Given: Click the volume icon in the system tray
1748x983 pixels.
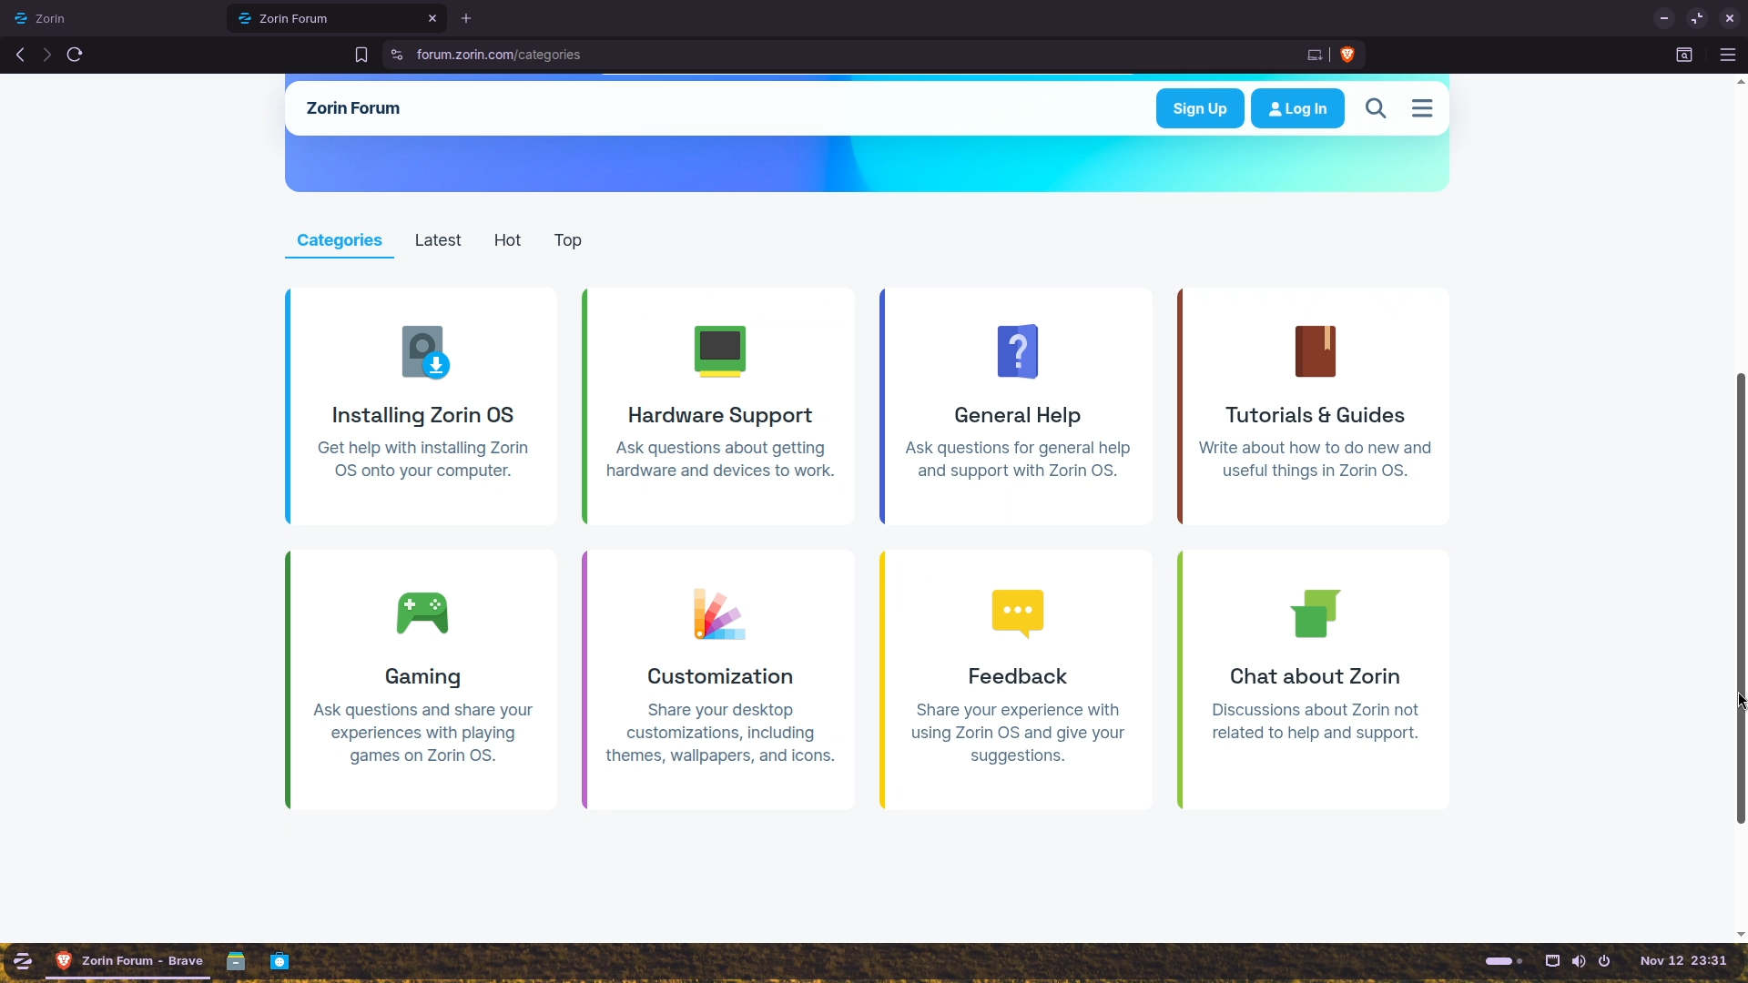Looking at the screenshot, I should tap(1578, 961).
